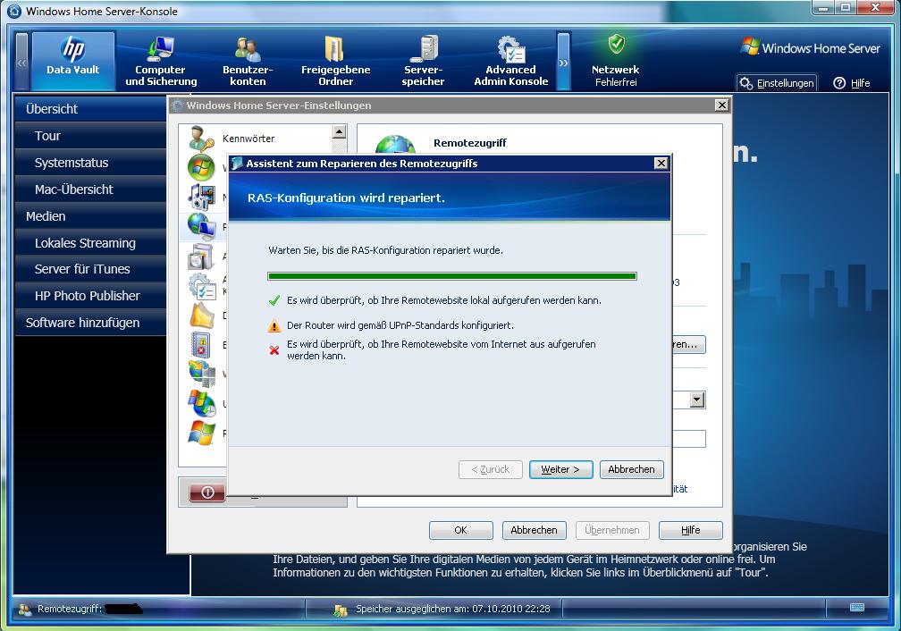901x631 pixels.
Task: Click the green repair progress bar
Action: 452,276
